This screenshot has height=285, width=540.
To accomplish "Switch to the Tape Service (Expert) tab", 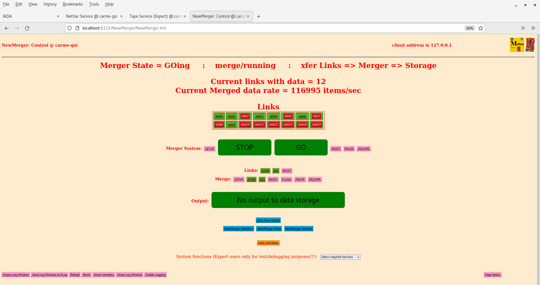I will [x=155, y=16].
